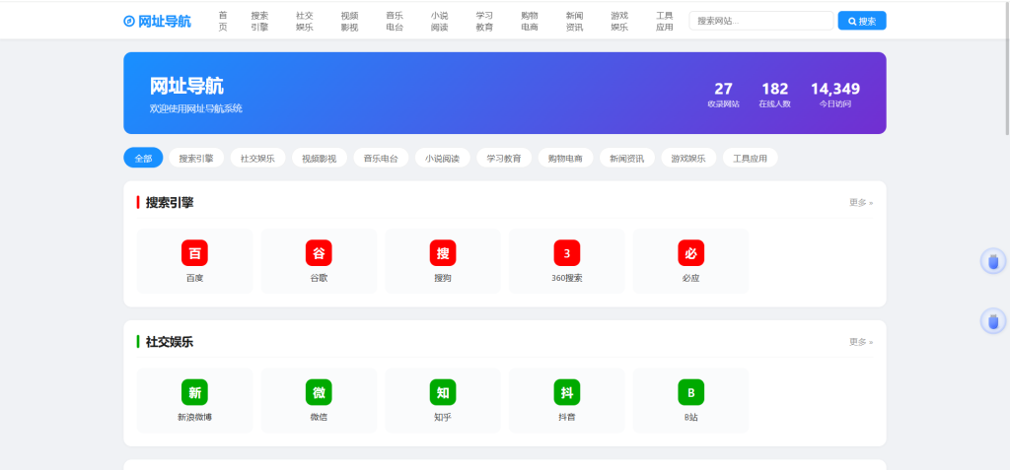
Task: Open 游戏娱乐 in top navigation bar
Action: 619,22
